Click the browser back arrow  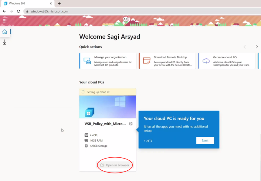coord(4,11)
